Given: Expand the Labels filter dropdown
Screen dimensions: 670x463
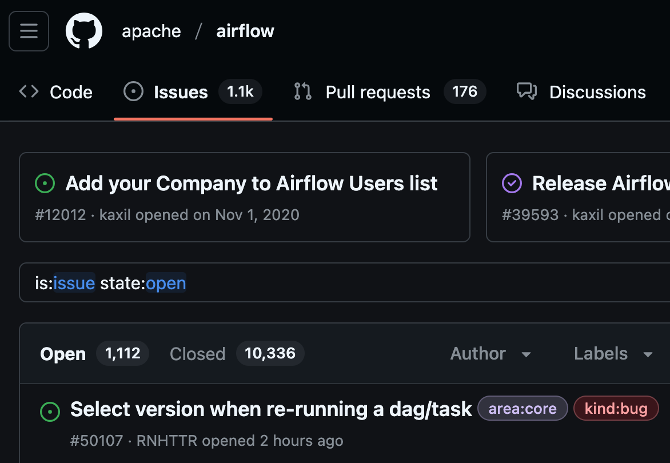Looking at the screenshot, I should click(x=613, y=354).
